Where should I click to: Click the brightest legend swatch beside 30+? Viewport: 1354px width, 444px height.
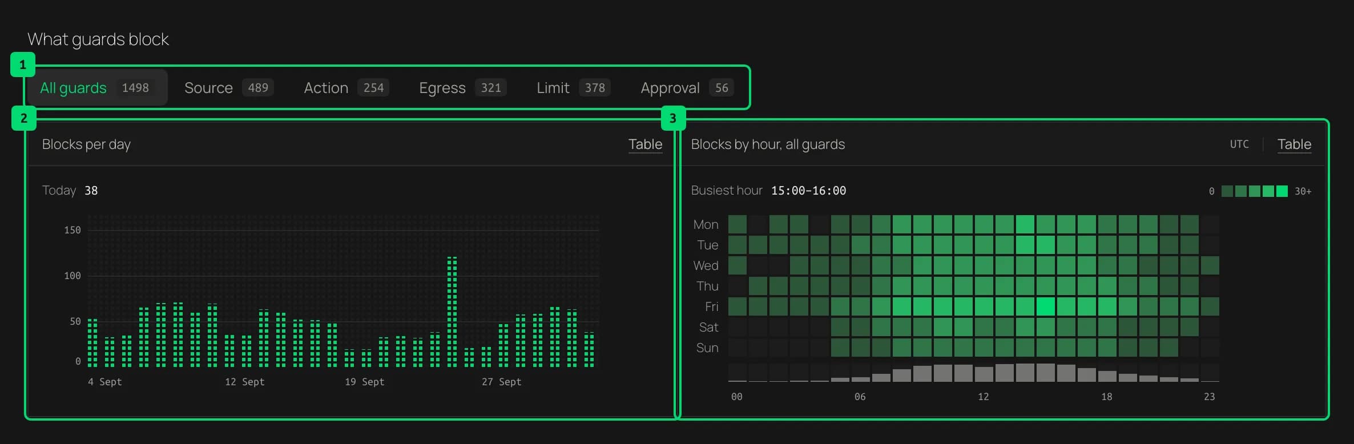pos(1282,191)
